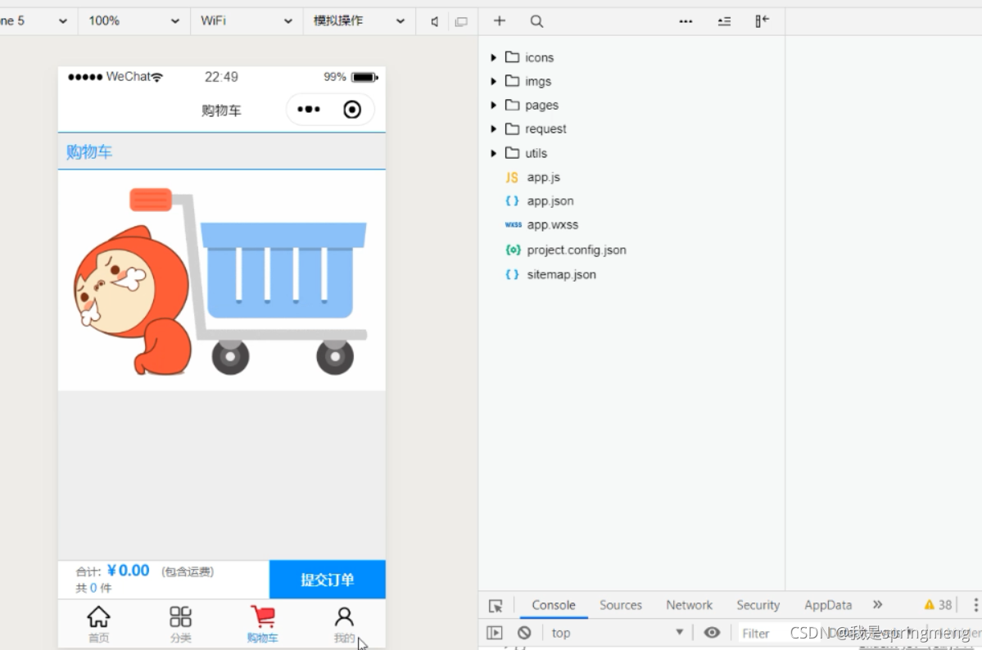The image size is (982, 650).
Task: Click the plus icon to add new file
Action: click(499, 21)
